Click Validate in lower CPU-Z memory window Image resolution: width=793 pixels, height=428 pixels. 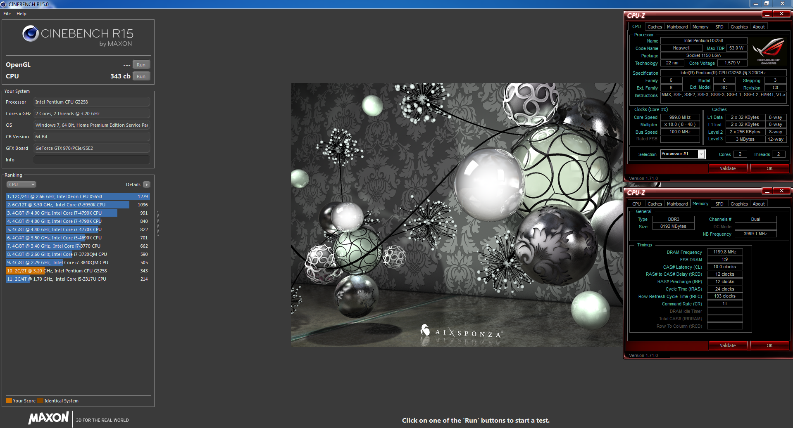coord(728,345)
